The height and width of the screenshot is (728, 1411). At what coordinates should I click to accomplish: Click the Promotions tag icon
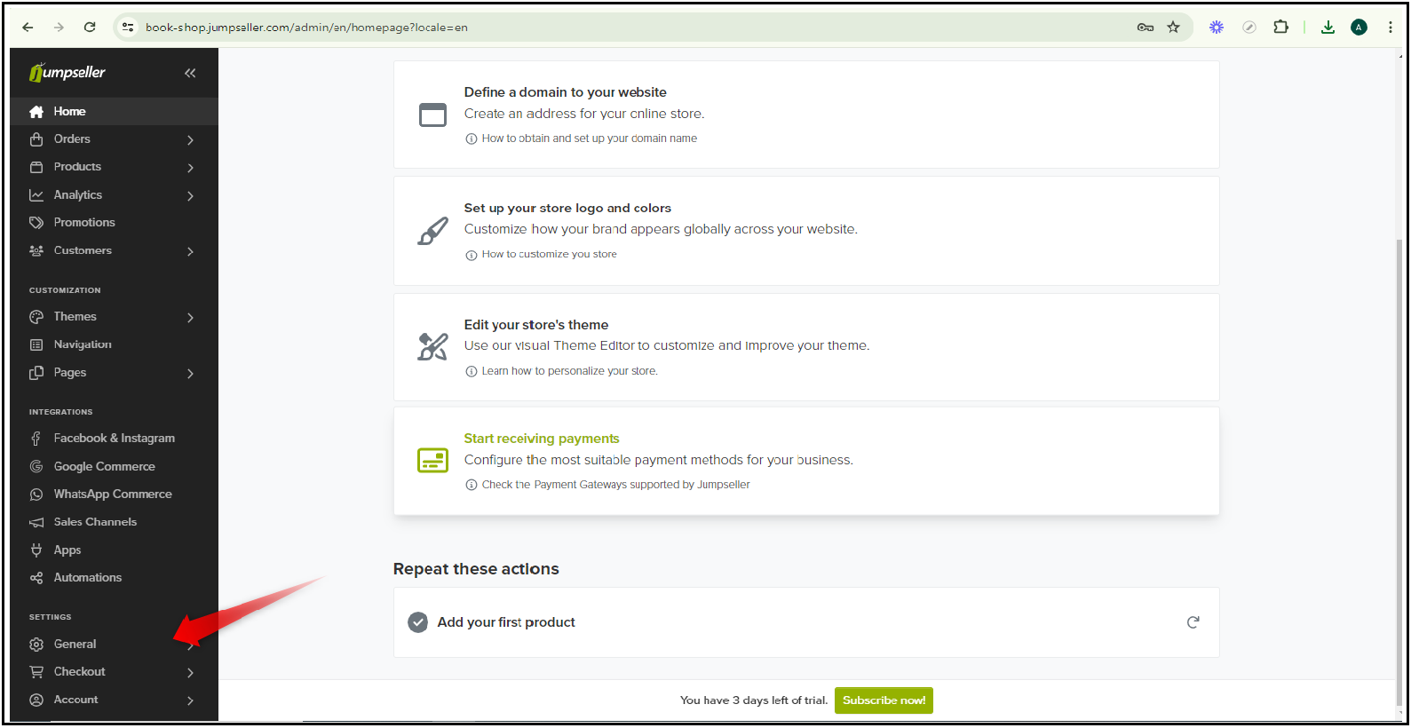(36, 223)
